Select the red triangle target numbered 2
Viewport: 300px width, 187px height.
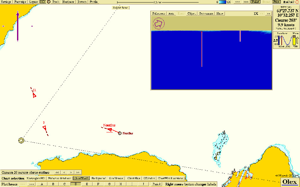coord(45,128)
